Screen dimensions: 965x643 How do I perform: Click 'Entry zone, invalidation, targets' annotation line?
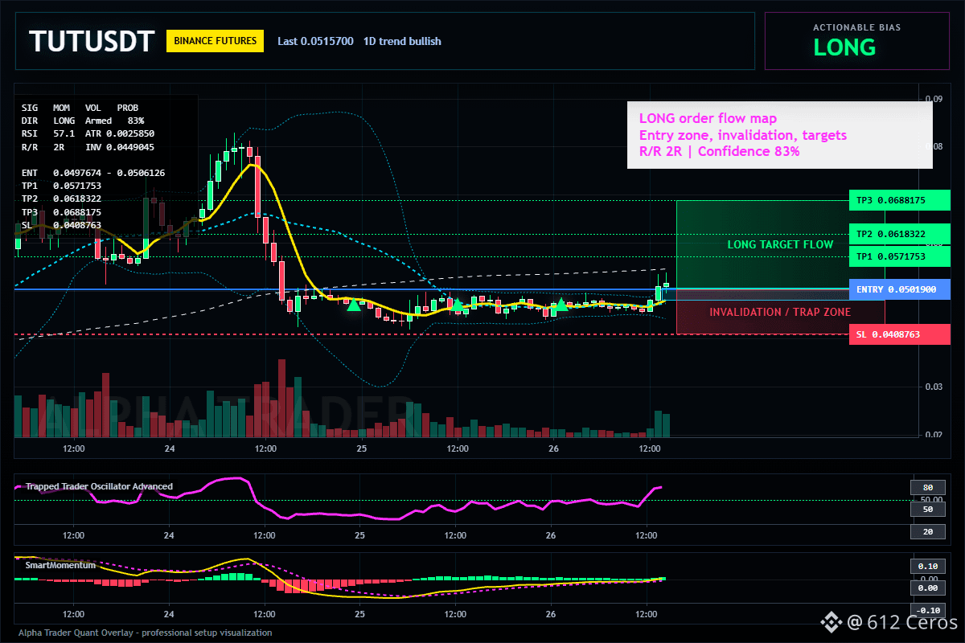tap(743, 135)
